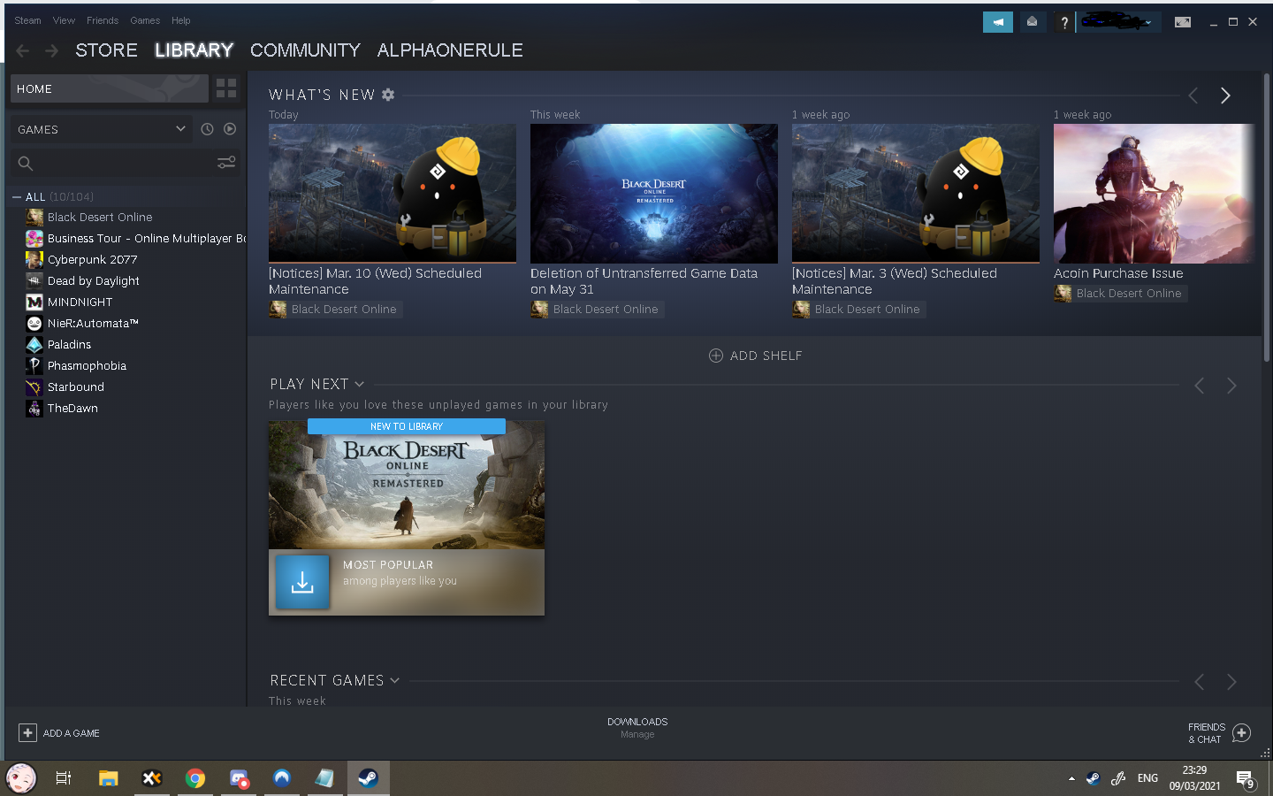Show hidden system tray icons
1273x796 pixels.
[1071, 779]
